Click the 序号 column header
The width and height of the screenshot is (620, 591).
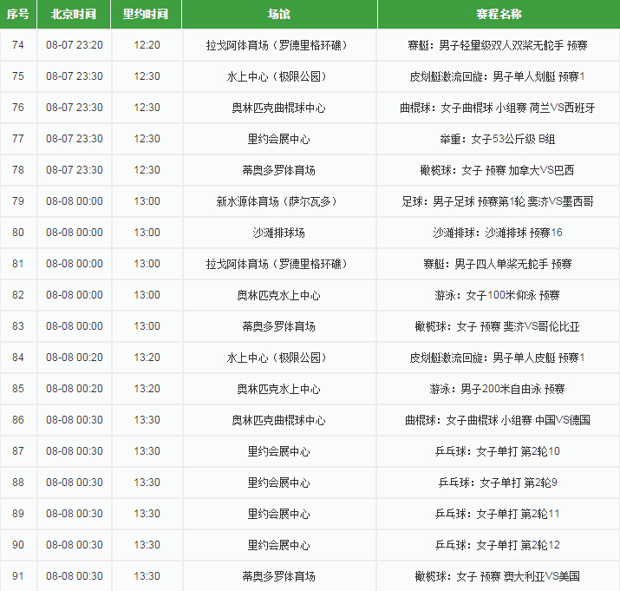pos(18,14)
